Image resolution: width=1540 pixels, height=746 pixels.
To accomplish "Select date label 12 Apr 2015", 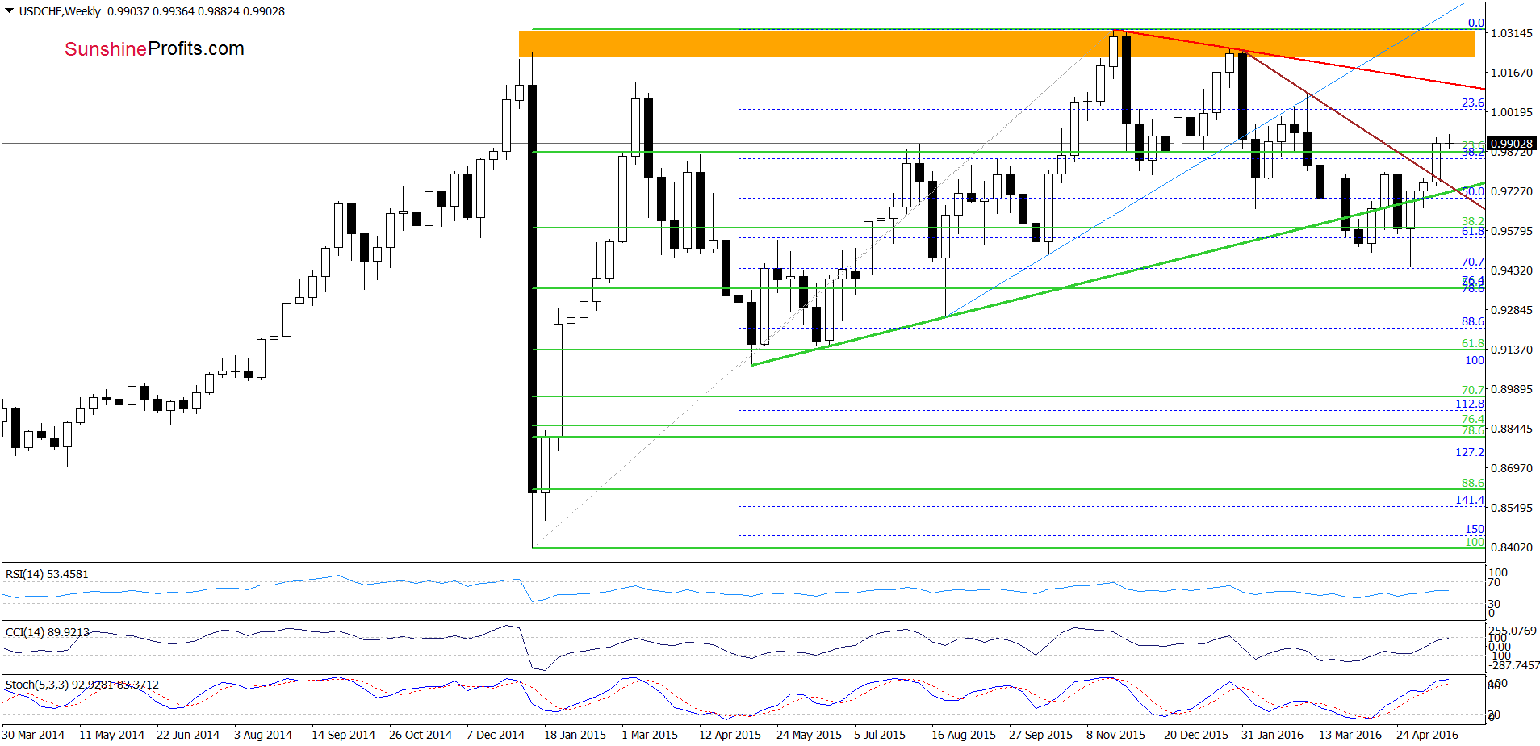I will tap(730, 735).
